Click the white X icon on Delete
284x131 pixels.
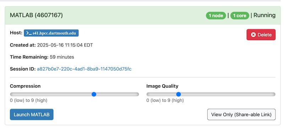(253, 35)
